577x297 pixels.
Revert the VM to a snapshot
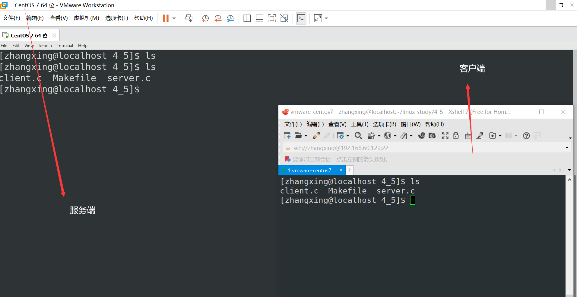point(218,18)
